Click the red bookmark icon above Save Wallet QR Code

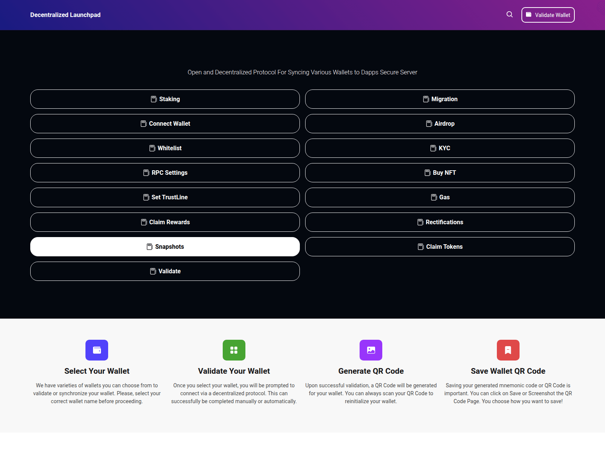[508, 350]
